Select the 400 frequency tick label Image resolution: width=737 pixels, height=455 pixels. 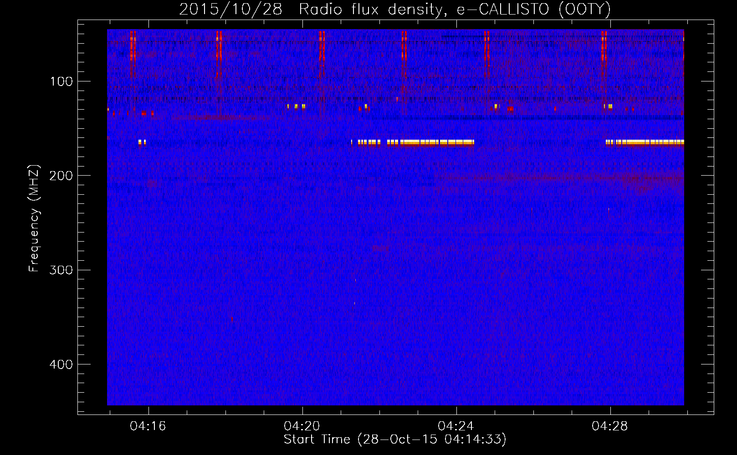click(61, 364)
